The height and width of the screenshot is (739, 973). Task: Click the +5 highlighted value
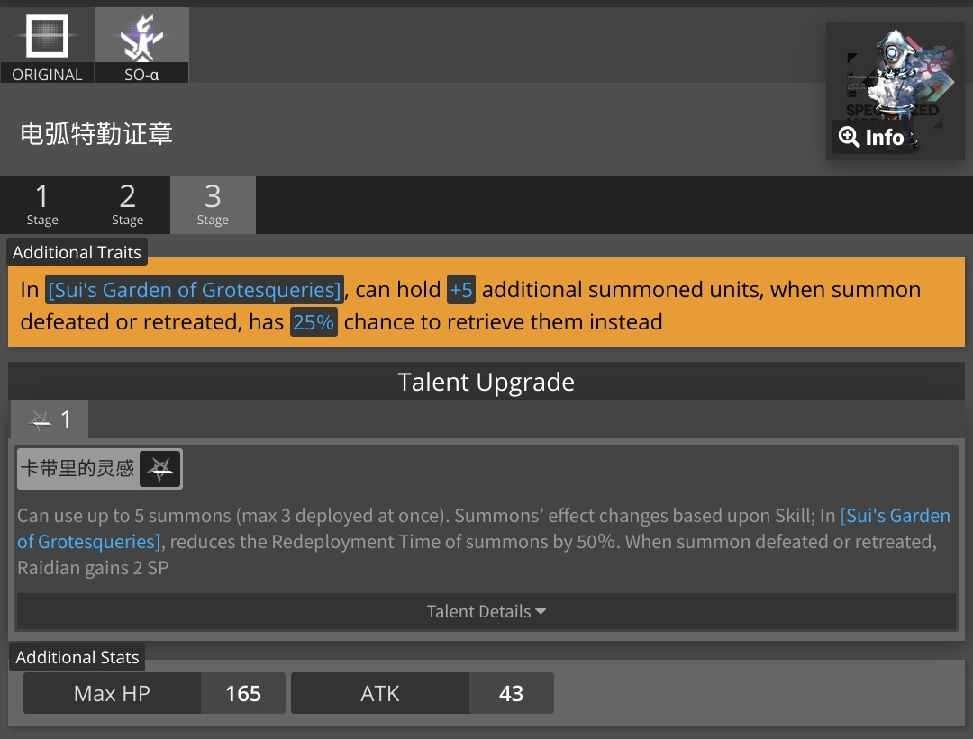tap(461, 290)
